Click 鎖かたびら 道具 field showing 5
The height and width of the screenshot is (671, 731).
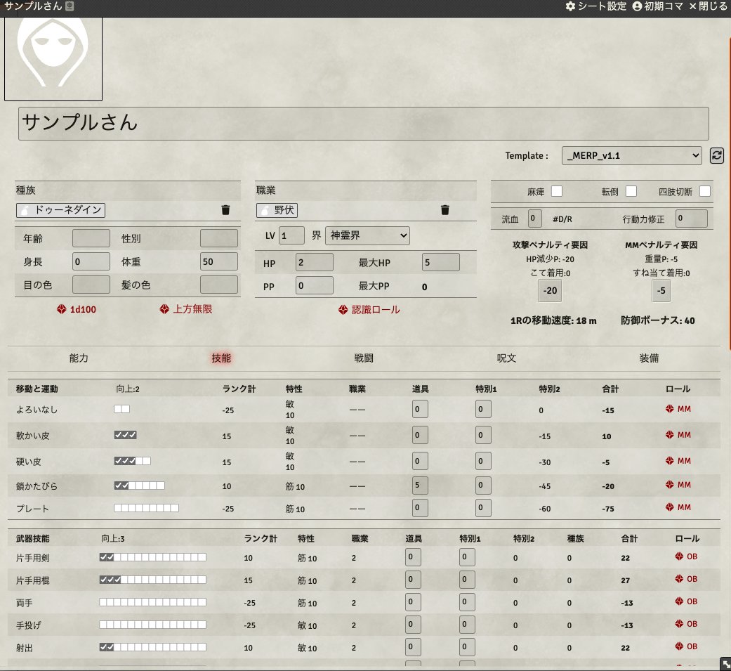tap(420, 485)
